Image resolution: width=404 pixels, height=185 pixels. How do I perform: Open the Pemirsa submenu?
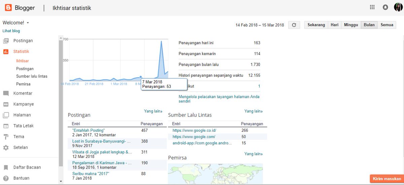coord(23,84)
